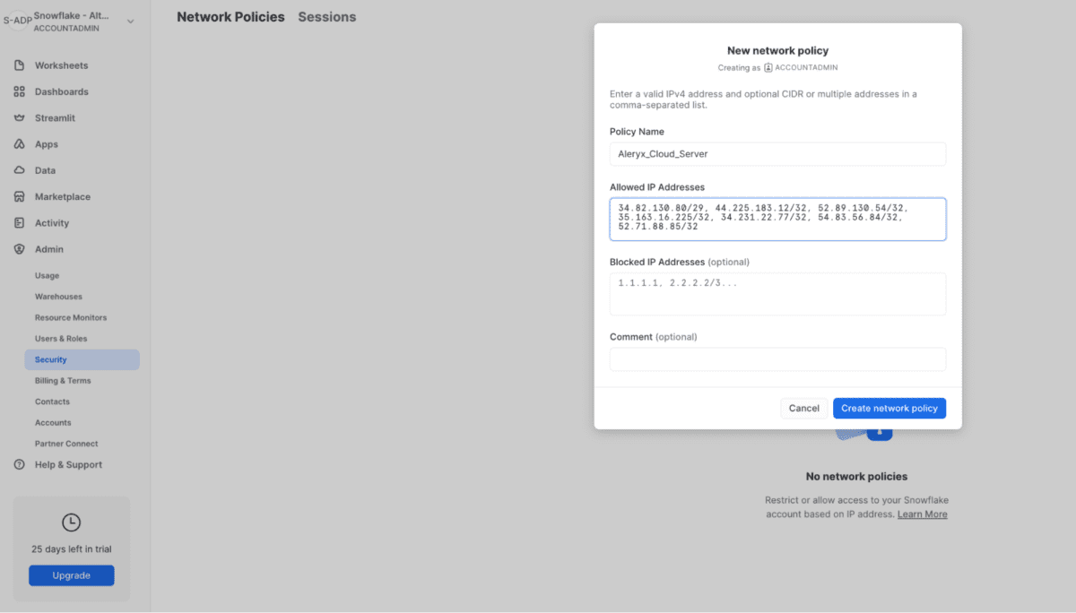This screenshot has width=1076, height=613.
Task: Click the S-ADP account avatar
Action: click(19, 19)
